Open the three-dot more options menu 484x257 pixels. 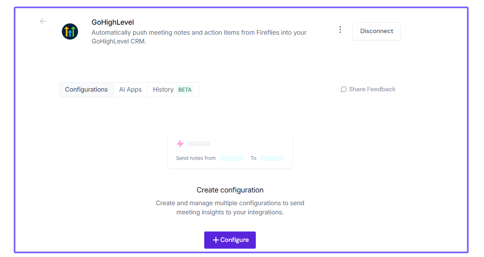click(340, 30)
